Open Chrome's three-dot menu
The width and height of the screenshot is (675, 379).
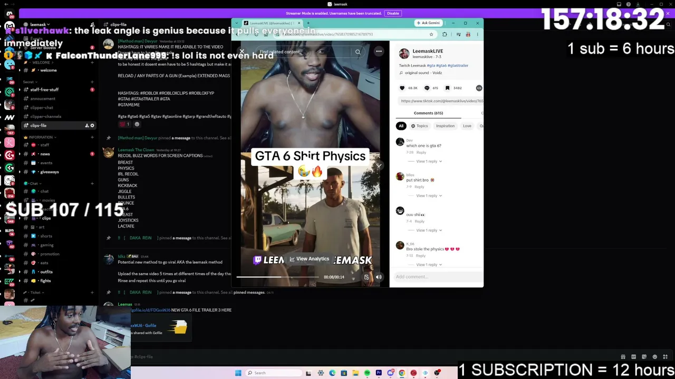pyautogui.click(x=477, y=34)
